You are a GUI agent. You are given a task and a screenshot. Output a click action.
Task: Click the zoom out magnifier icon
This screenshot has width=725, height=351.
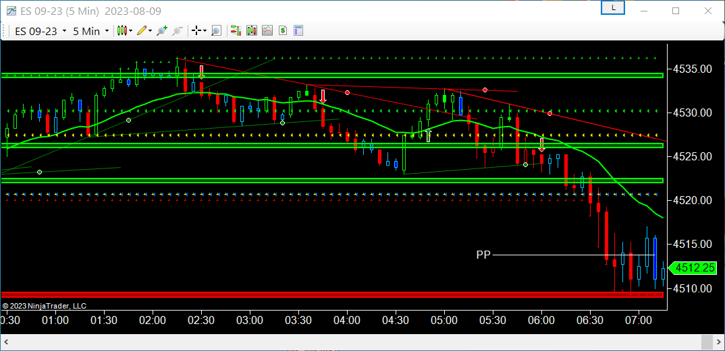pyautogui.click(x=177, y=31)
